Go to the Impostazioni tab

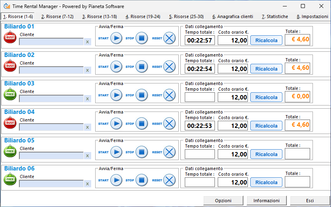312,16
